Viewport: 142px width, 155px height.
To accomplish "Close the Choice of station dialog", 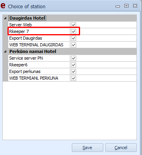I will [135, 6].
